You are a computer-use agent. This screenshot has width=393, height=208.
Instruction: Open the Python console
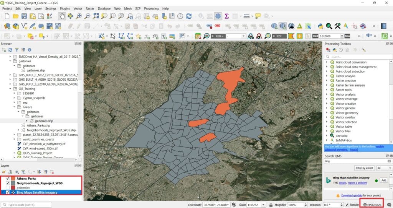pyautogui.click(x=320, y=26)
